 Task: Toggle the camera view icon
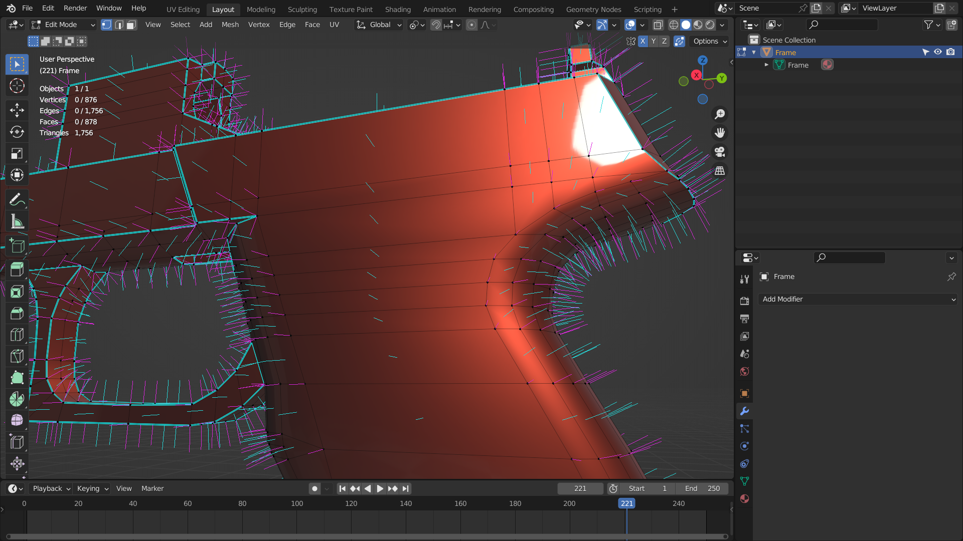pos(720,152)
